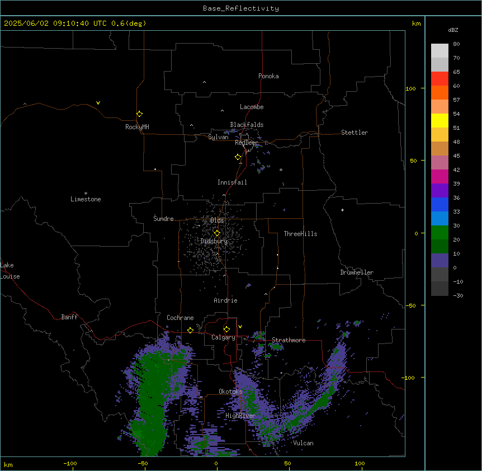Click the Base_Reflectivity title text
482x471 pixels.
(x=241, y=8)
